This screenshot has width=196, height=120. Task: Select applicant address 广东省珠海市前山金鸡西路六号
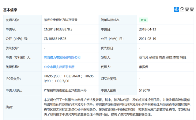pos(65,90)
